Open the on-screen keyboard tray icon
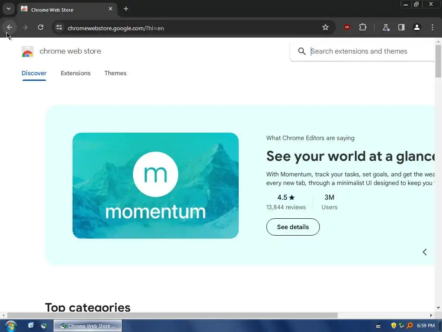The width and height of the screenshot is (442, 332). coord(379,326)
